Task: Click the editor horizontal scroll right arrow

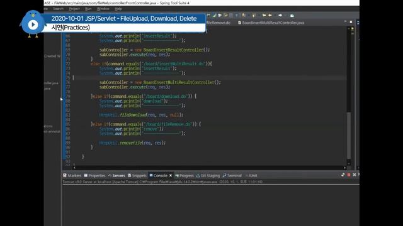Action: pos(345,168)
